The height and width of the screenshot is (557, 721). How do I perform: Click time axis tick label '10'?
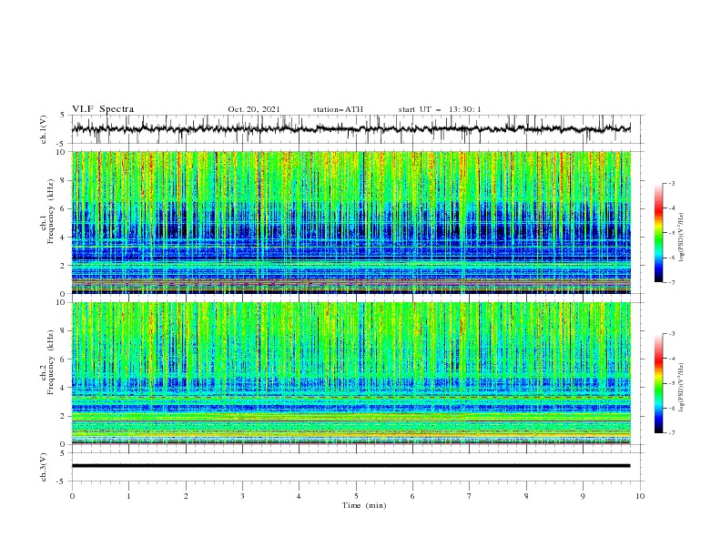640,496
